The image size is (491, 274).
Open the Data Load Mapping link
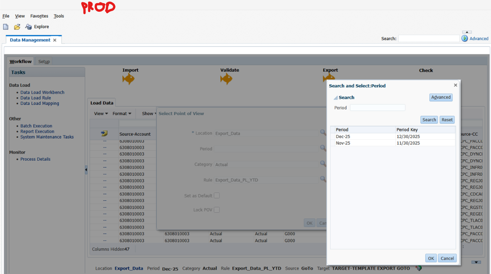pos(40,103)
